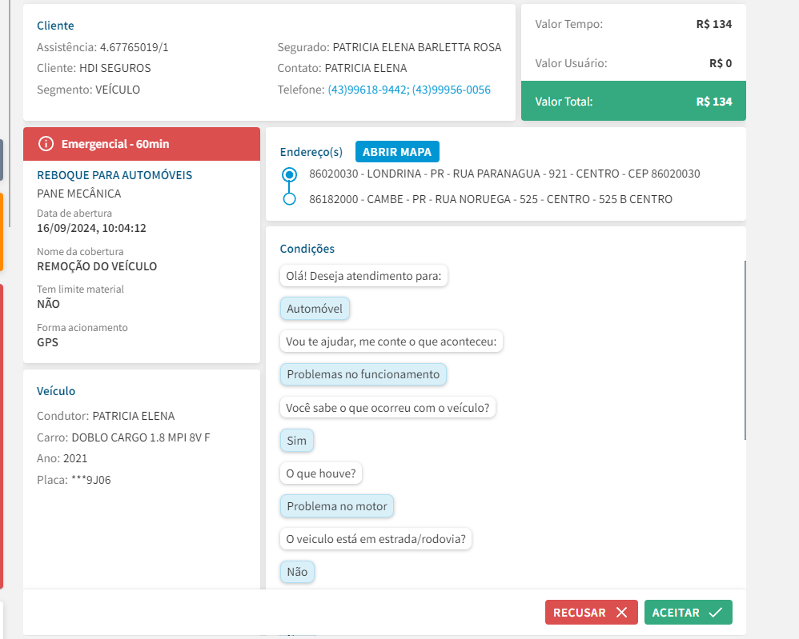
Task: Click the RECUSAR button
Action: tap(591, 613)
